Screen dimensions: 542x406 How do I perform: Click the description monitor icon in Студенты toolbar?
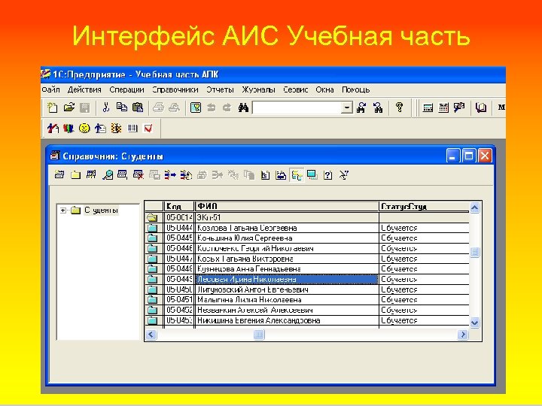pos(312,175)
